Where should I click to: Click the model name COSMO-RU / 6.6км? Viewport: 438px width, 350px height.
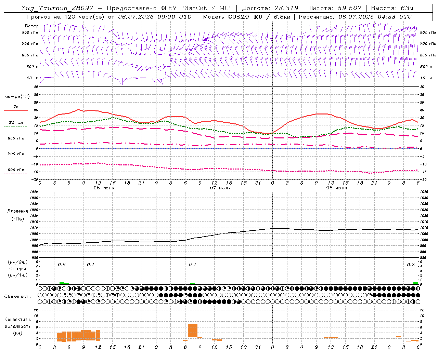point(259,17)
